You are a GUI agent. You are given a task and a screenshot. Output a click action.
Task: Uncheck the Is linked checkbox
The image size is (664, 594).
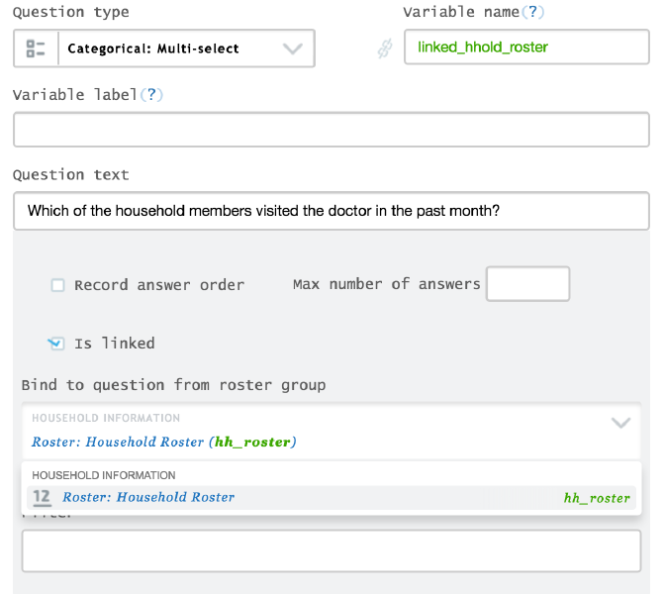click(x=56, y=344)
